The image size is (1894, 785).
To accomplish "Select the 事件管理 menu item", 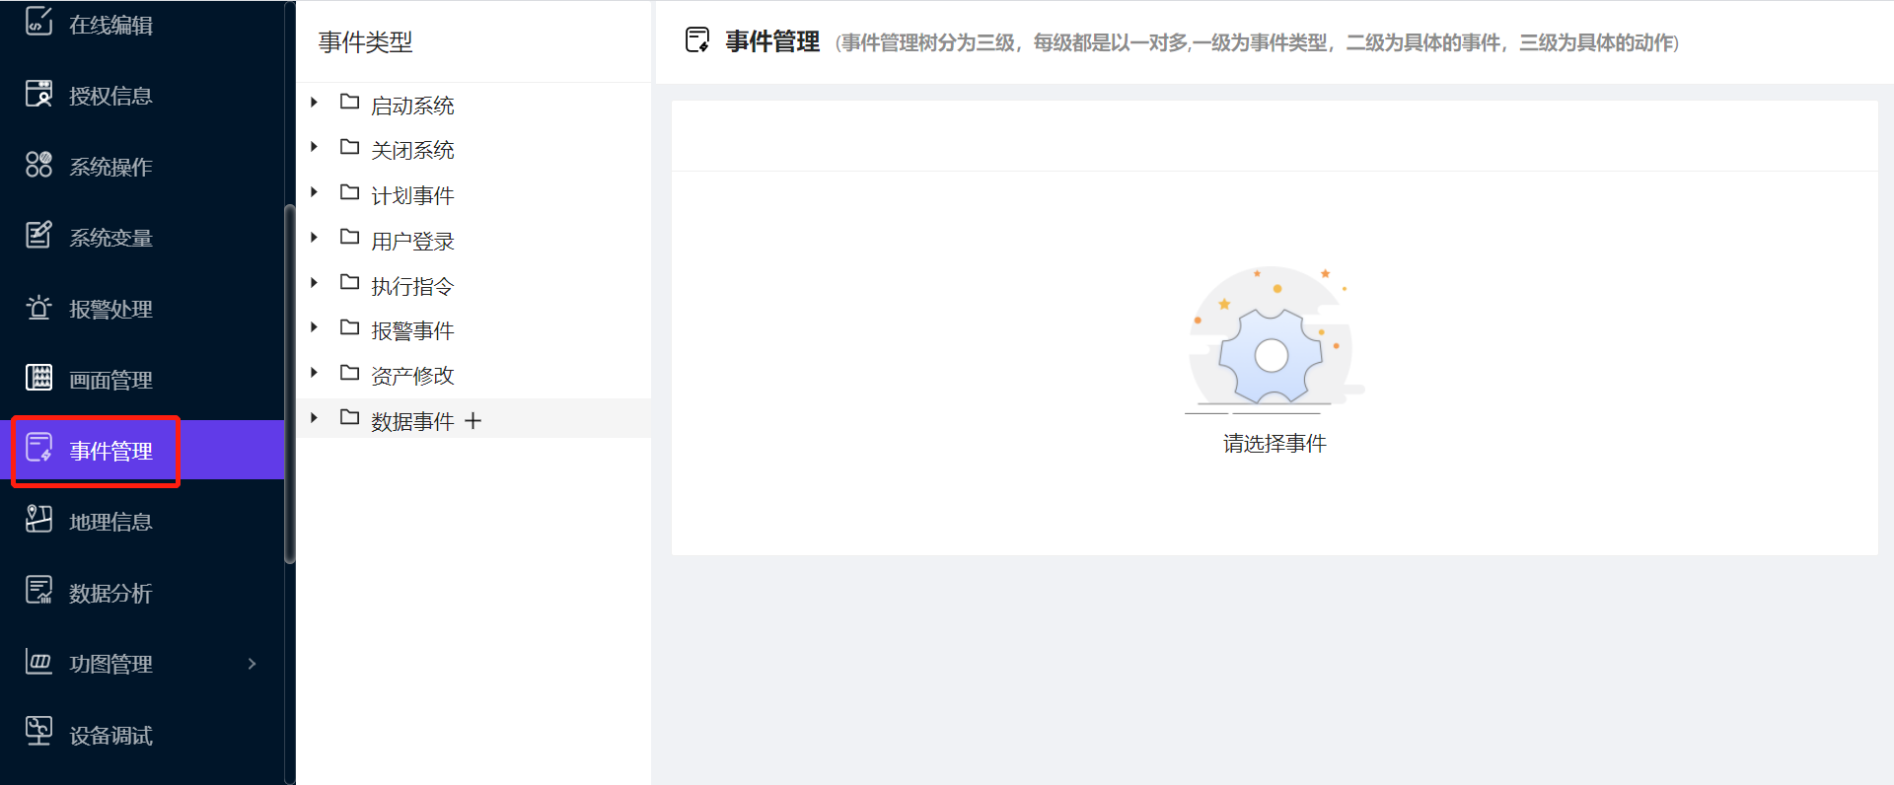I will [142, 451].
